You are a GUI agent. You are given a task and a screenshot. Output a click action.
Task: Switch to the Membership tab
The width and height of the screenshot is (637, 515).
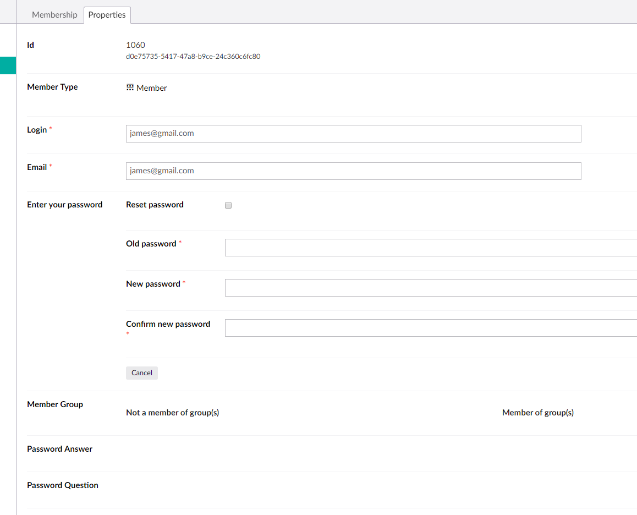coord(54,14)
